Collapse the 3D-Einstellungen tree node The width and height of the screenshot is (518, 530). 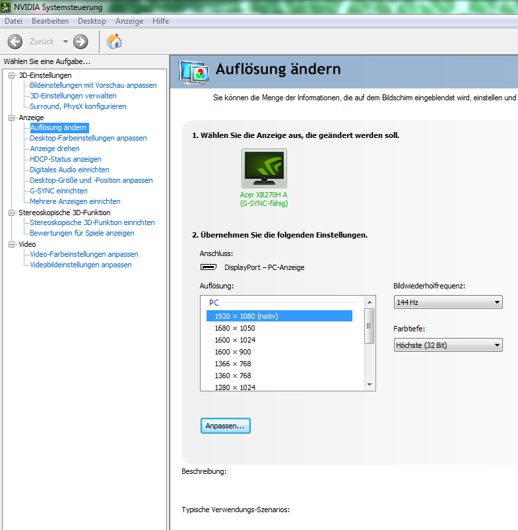[11, 75]
